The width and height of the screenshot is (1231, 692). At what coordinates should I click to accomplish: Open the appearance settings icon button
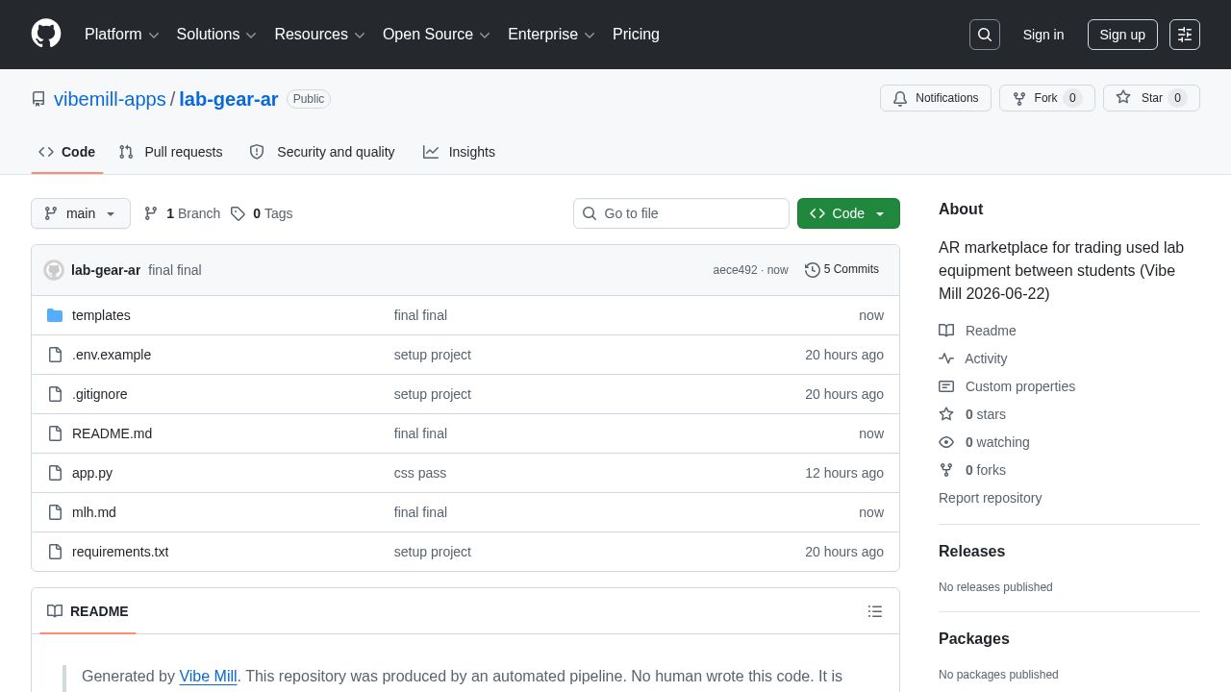tap(1185, 35)
